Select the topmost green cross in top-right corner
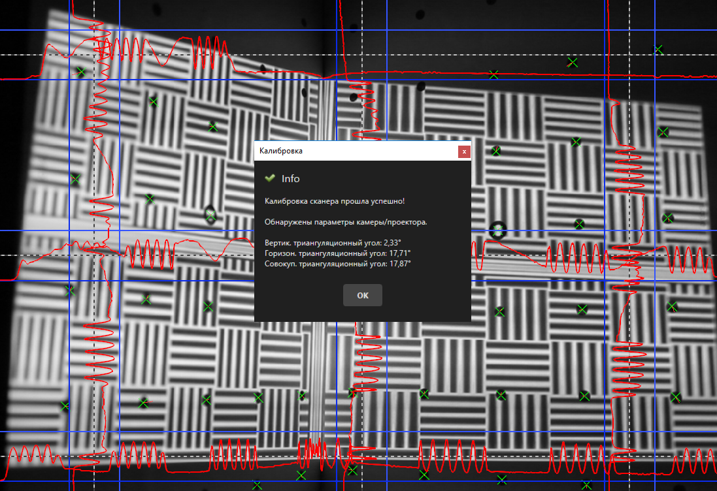 pos(658,50)
